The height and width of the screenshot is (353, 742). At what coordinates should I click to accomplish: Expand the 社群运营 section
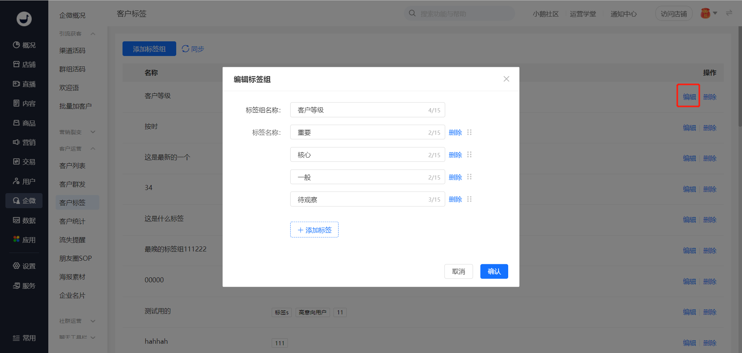(x=93, y=321)
